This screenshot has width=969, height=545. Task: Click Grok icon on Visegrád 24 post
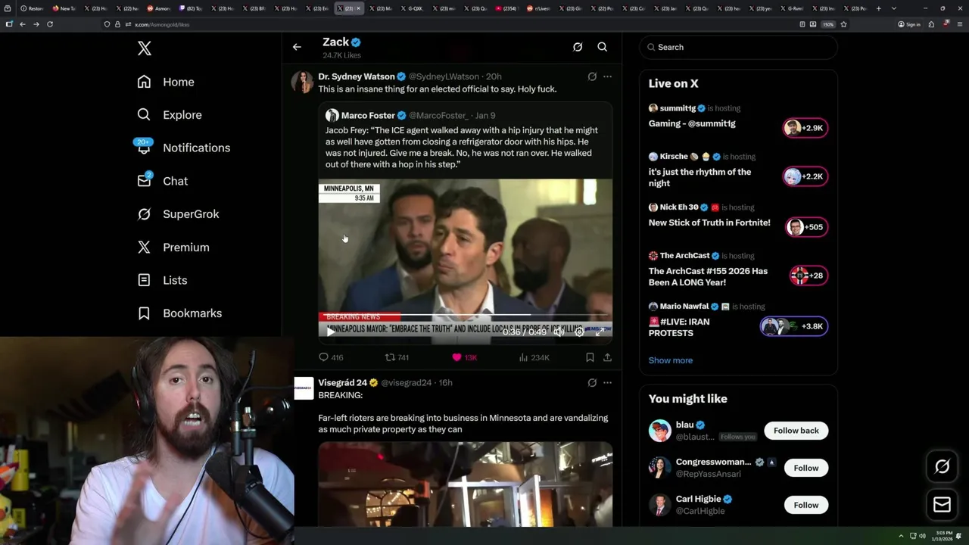592,383
